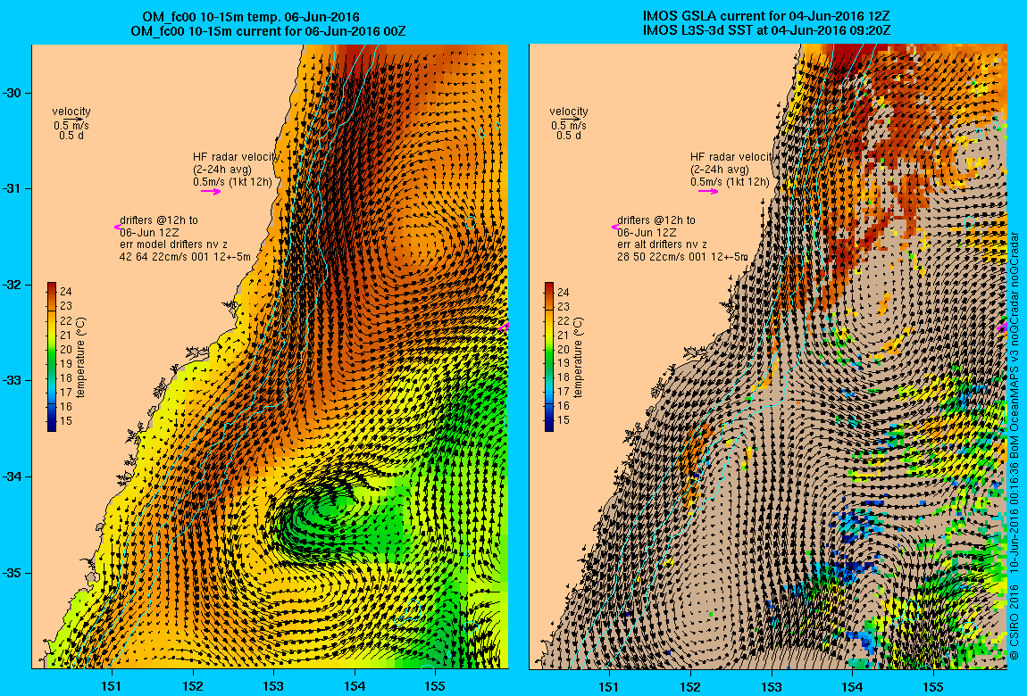Click the left map temperature color bar
Screen dimensions: 1027x696
pyautogui.click(x=52, y=357)
